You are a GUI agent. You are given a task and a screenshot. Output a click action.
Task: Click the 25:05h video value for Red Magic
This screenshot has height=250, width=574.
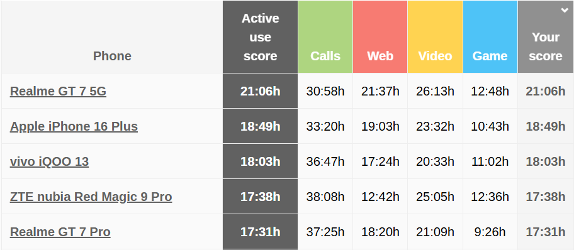435,197
